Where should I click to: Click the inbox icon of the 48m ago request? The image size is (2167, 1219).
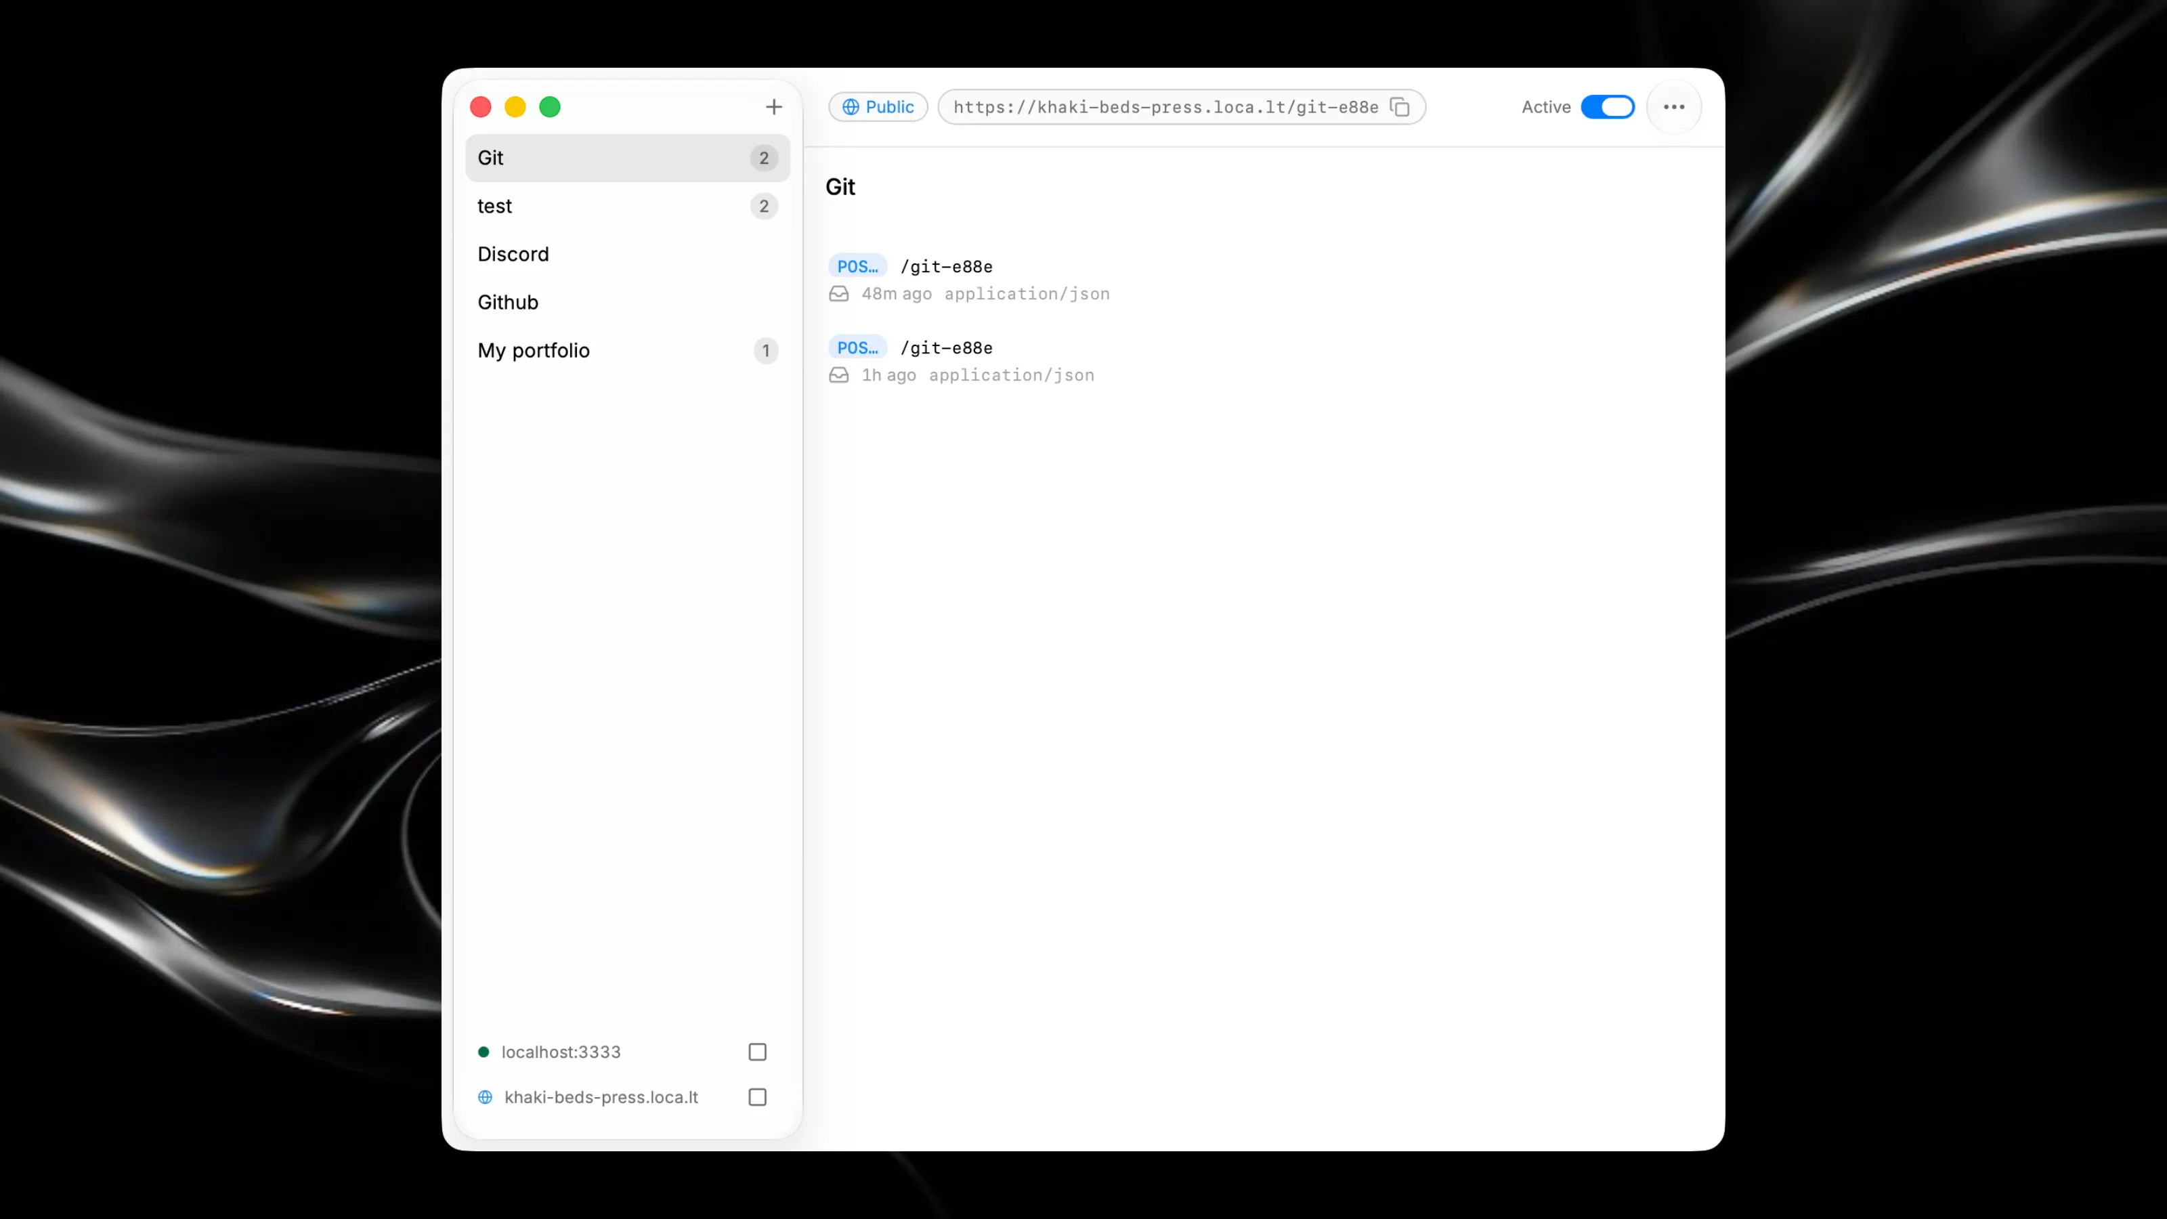point(839,294)
